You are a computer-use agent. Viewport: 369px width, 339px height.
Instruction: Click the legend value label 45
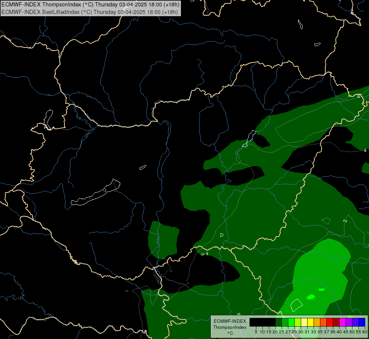pyautogui.click(x=346, y=332)
